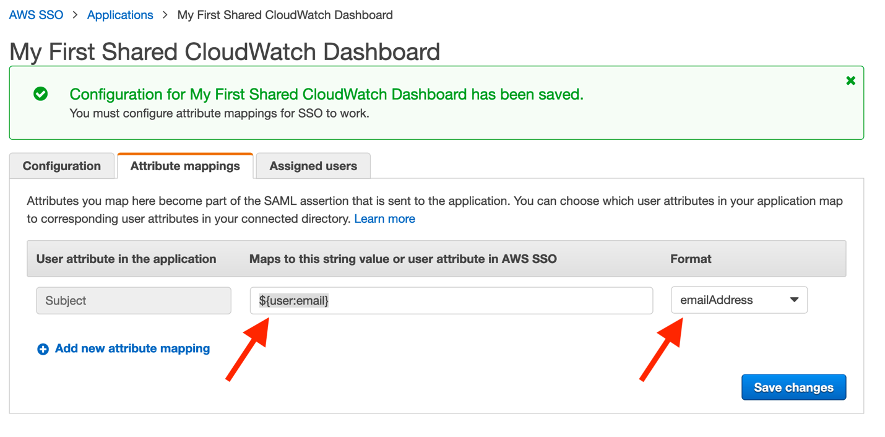Viewport: 885px width, 437px height.
Task: Open the Learn more link
Action: 384,218
